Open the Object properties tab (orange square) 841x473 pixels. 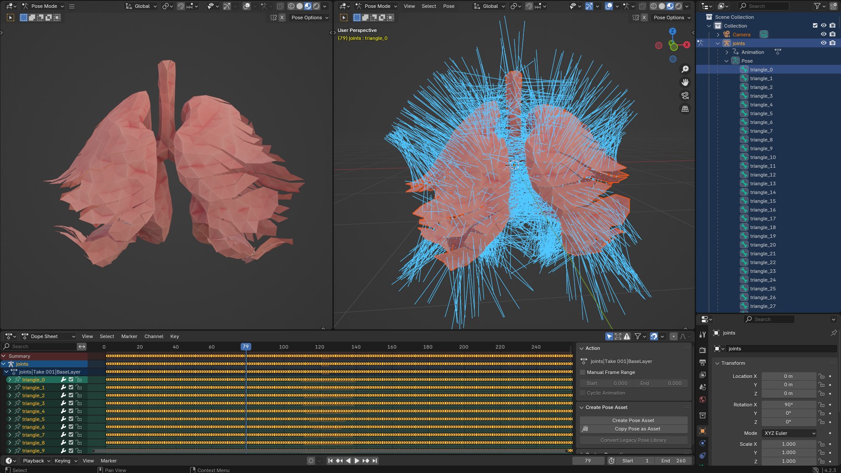pos(703,431)
